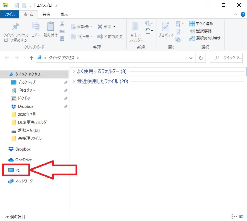This screenshot has width=247, height=221.
Task: Click すべて選択 (Select all) button
Action: tap(202, 24)
